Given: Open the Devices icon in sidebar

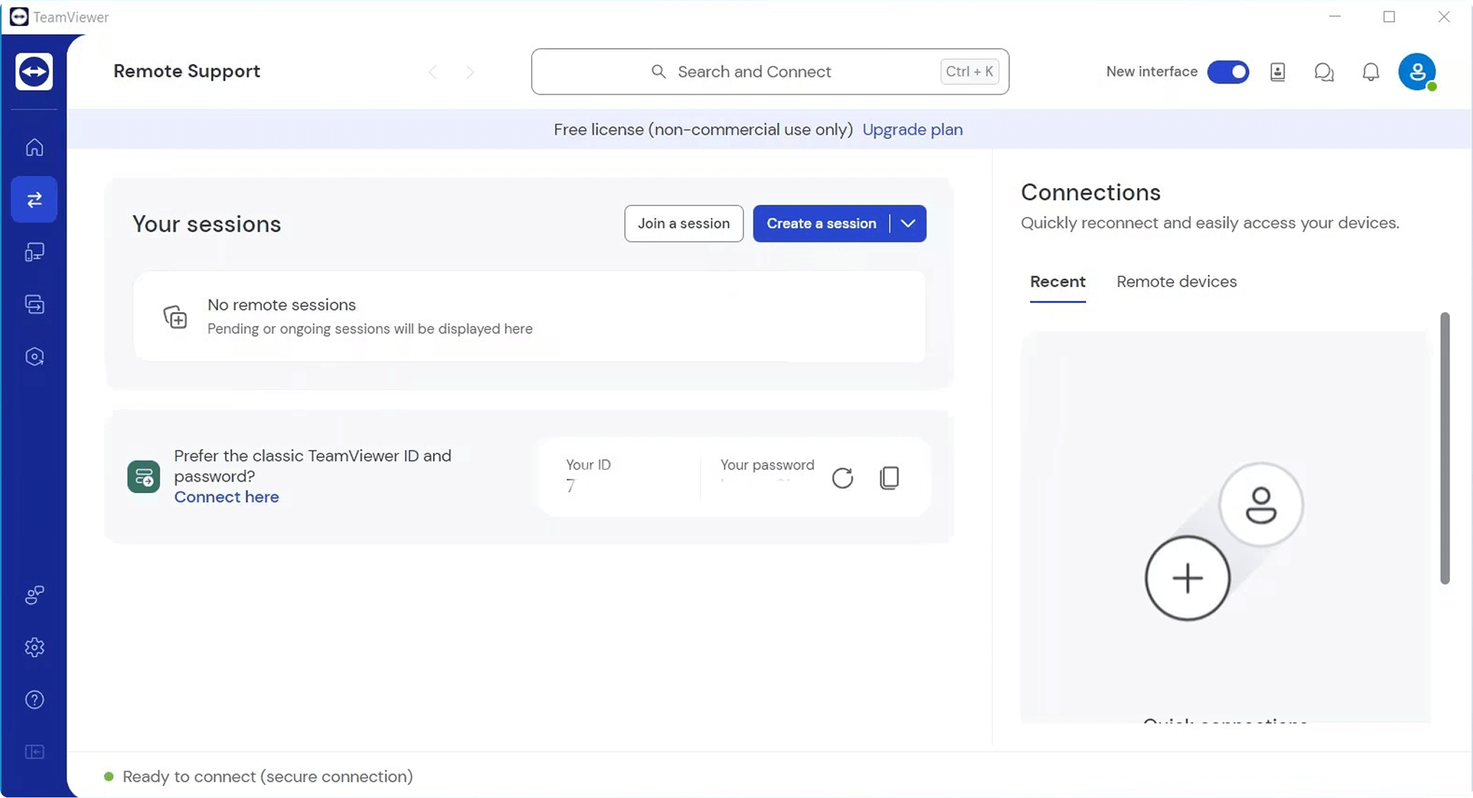Looking at the screenshot, I should (x=34, y=252).
